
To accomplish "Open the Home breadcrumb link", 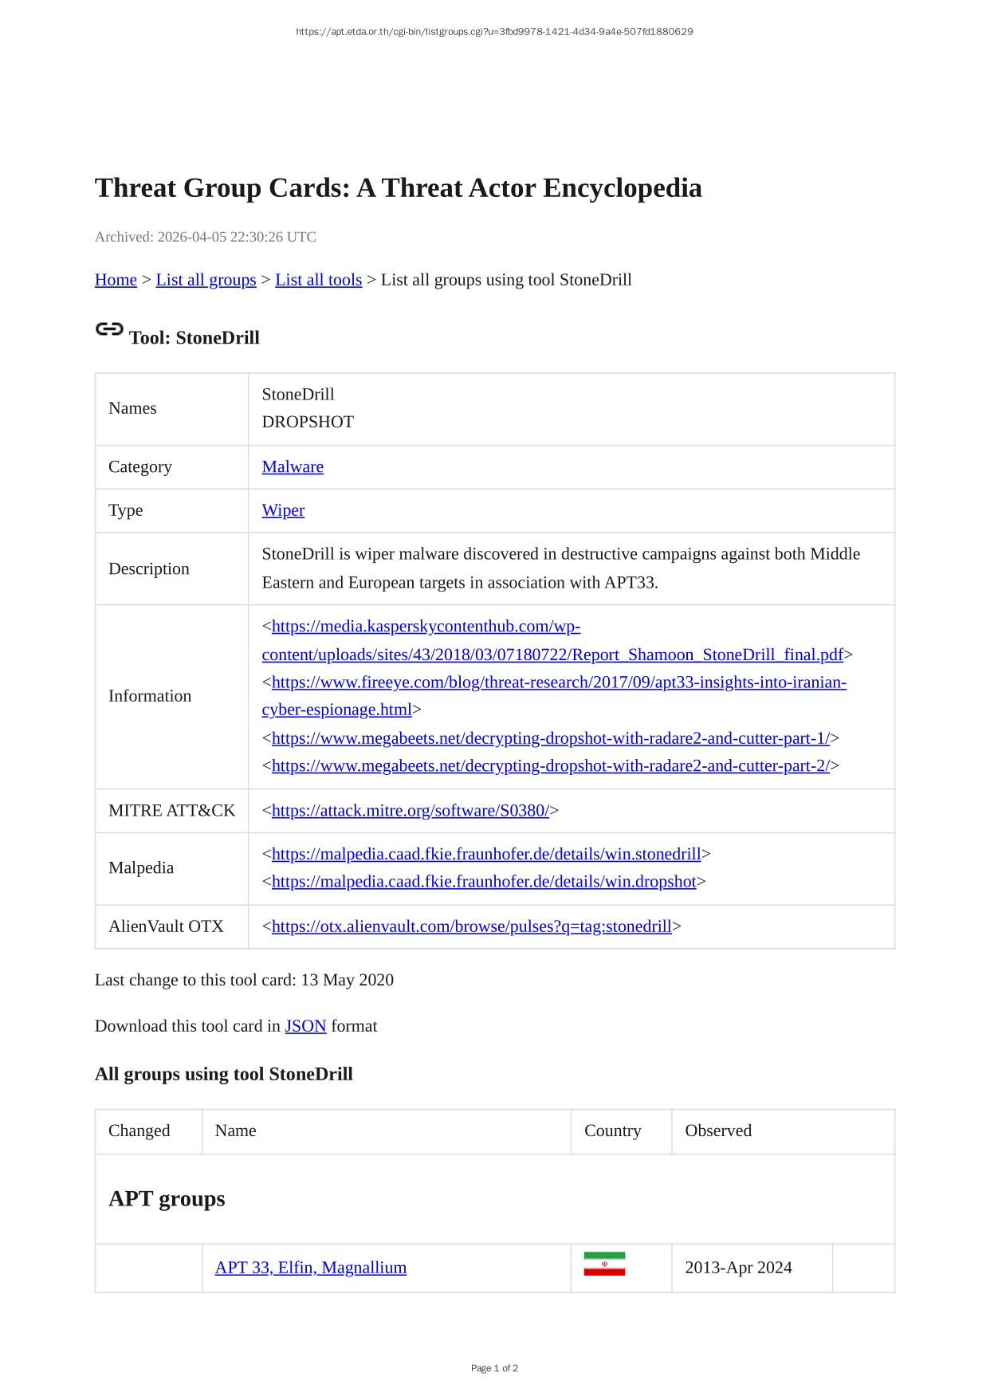I will pos(116,280).
